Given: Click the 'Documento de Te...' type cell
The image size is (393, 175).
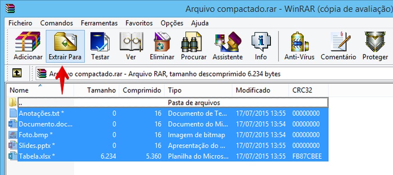Looking at the screenshot, I should (197, 114).
